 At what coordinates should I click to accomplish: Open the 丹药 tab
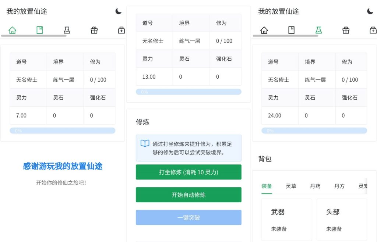315,186
